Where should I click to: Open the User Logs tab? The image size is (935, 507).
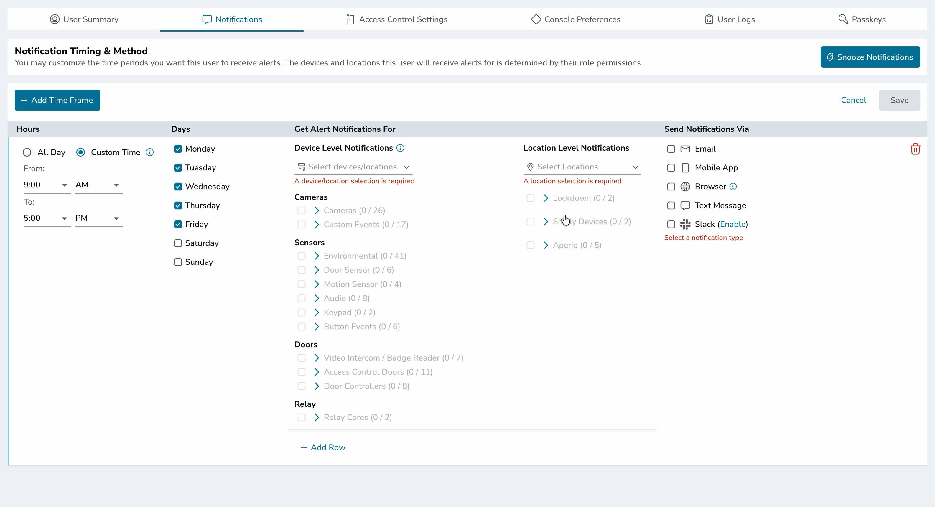[x=730, y=19]
